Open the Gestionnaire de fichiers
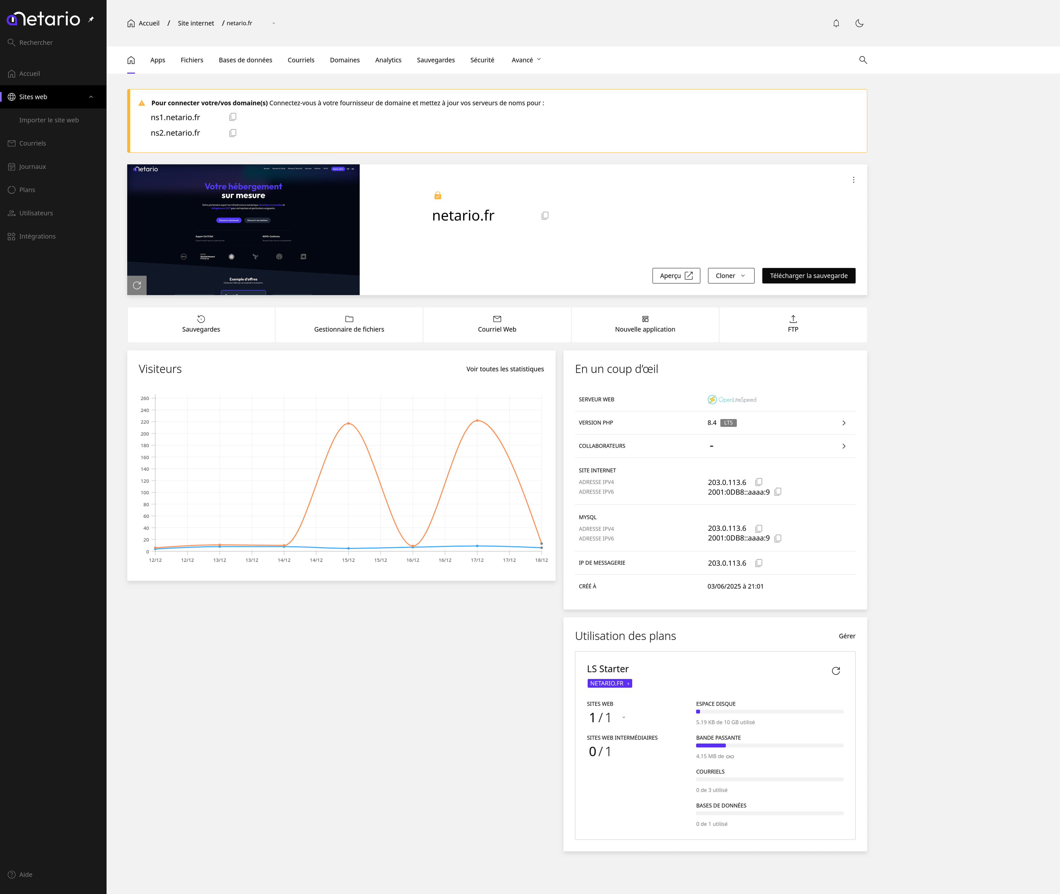This screenshot has width=1060, height=894. click(349, 324)
